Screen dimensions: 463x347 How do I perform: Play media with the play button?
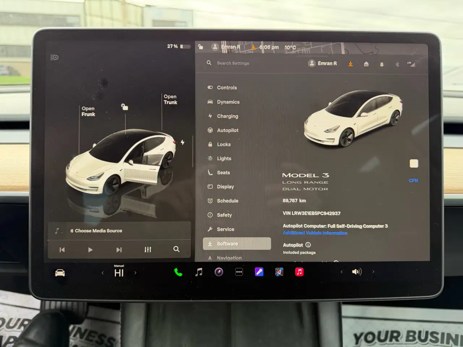pyautogui.click(x=90, y=249)
